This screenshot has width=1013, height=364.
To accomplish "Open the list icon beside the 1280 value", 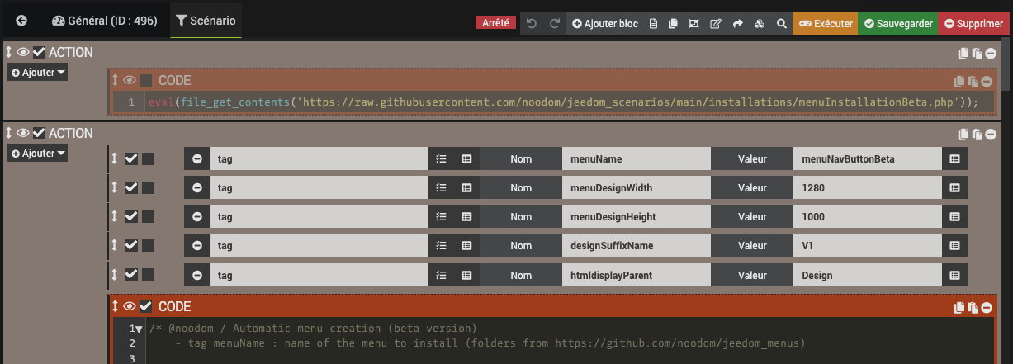I will [x=955, y=188].
